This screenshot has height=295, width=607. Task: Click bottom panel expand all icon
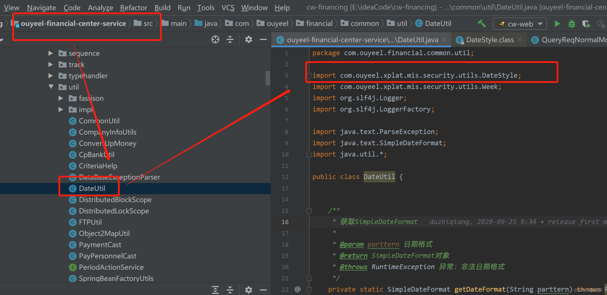[x=215, y=290]
